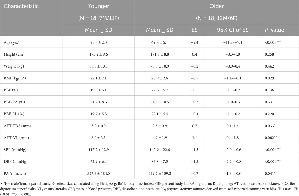Viewport: 299px width, 196px height.
Task: Click the PA (min/wk) row label
Action: click(x=15, y=173)
